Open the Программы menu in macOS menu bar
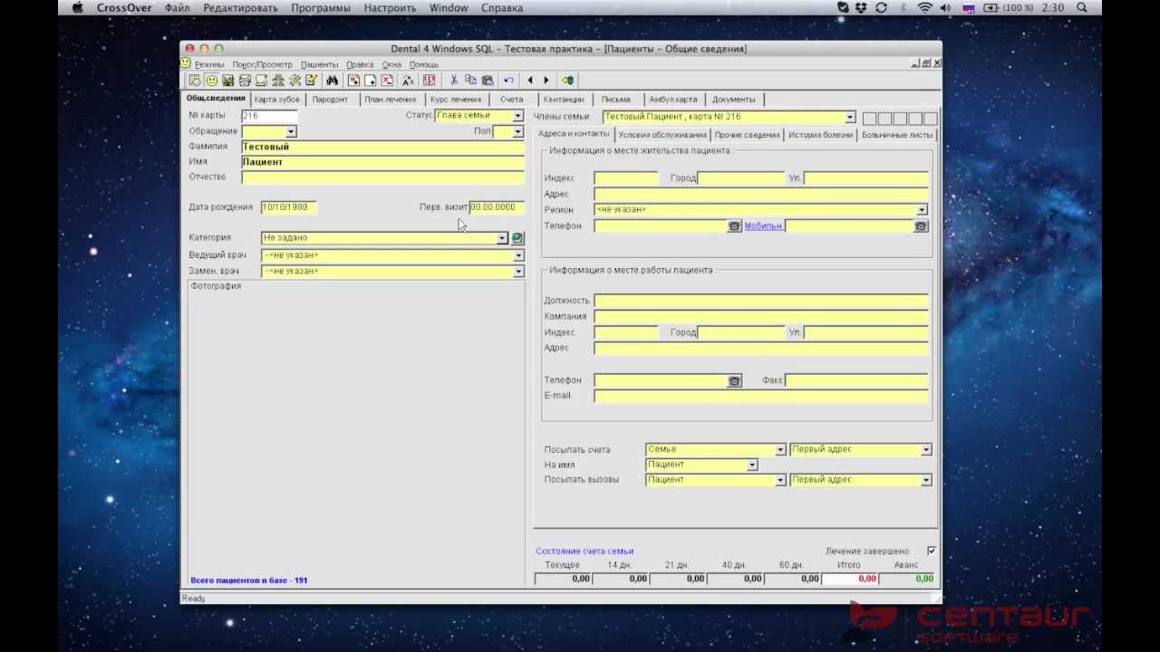This screenshot has height=652, width=1160. tap(322, 7)
